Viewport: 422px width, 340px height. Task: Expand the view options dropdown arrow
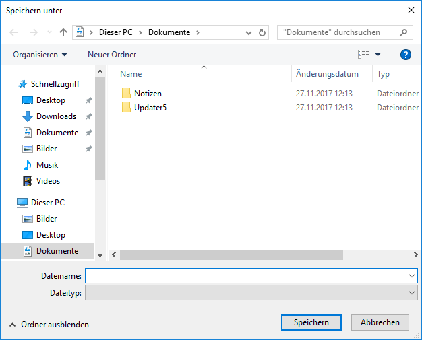pyautogui.click(x=378, y=55)
